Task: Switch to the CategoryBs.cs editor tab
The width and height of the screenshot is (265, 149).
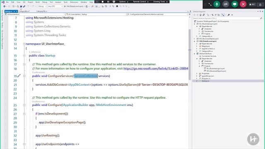Action: coord(24,11)
